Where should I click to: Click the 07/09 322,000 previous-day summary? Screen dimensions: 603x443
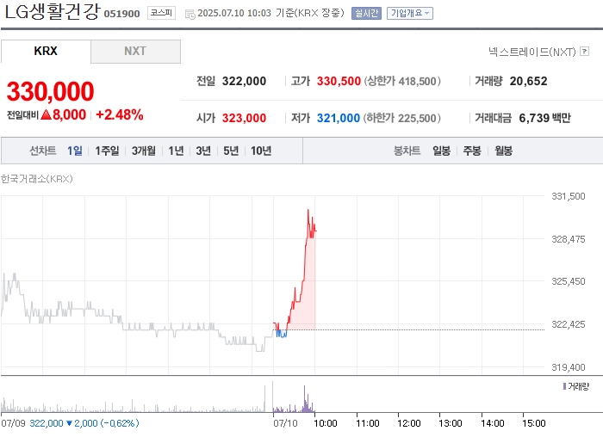coord(70,423)
